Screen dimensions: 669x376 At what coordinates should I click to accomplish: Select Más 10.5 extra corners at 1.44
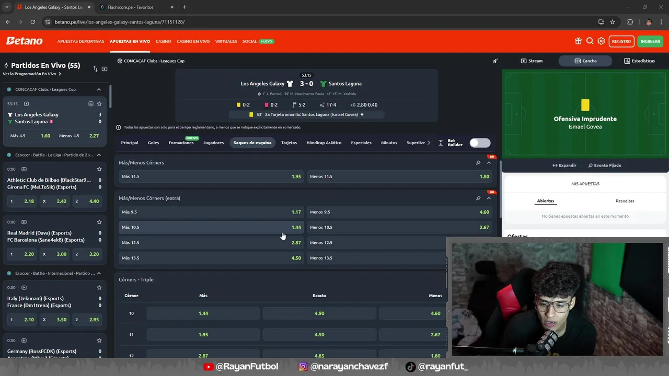[211, 227]
